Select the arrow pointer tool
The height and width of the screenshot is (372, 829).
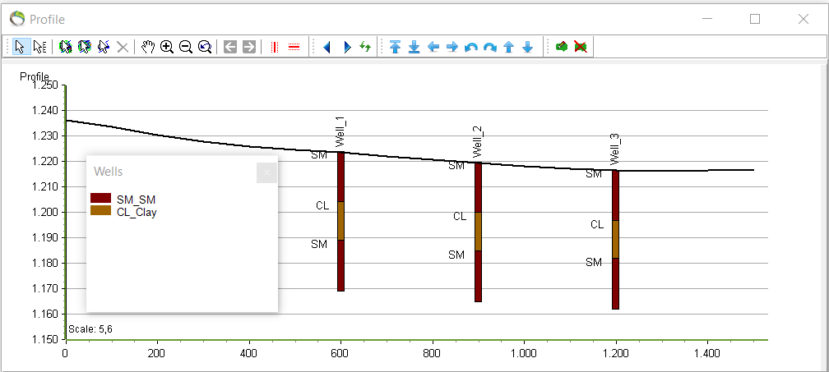(20, 47)
